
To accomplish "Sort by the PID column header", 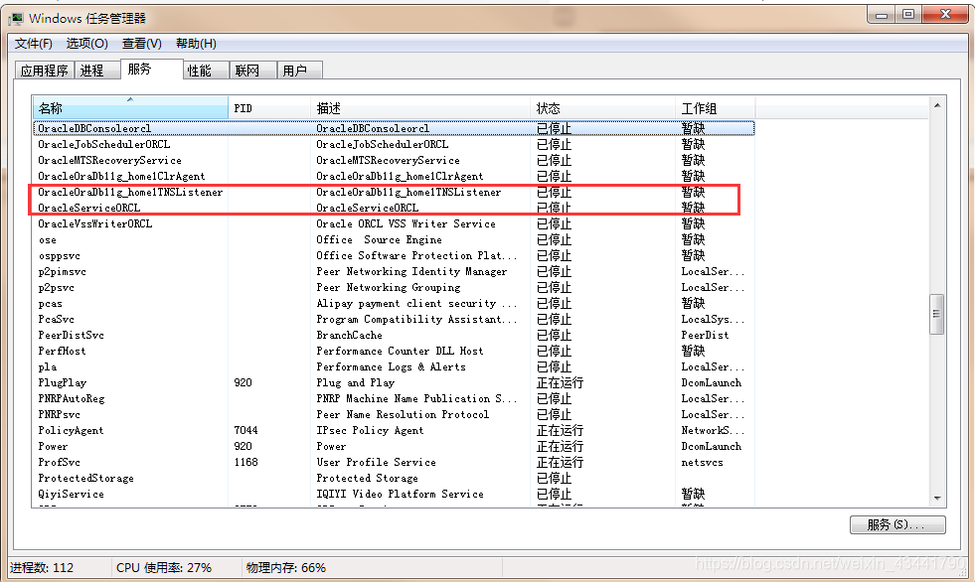I will tap(269, 108).
